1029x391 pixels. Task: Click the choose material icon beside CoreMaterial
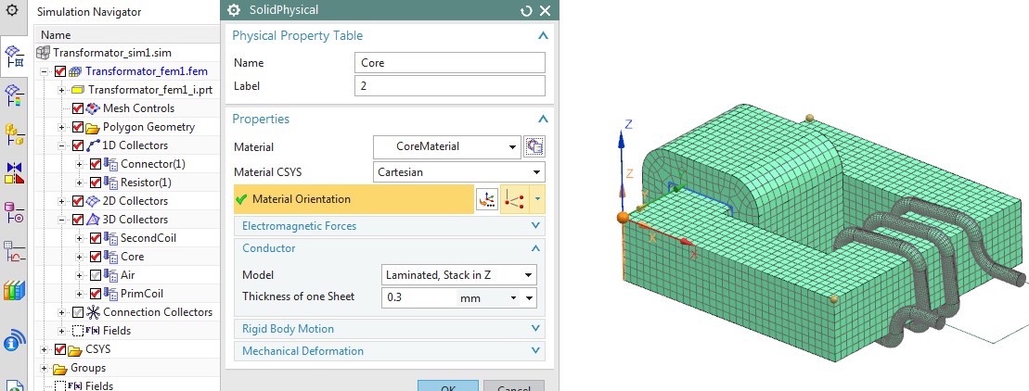(534, 146)
